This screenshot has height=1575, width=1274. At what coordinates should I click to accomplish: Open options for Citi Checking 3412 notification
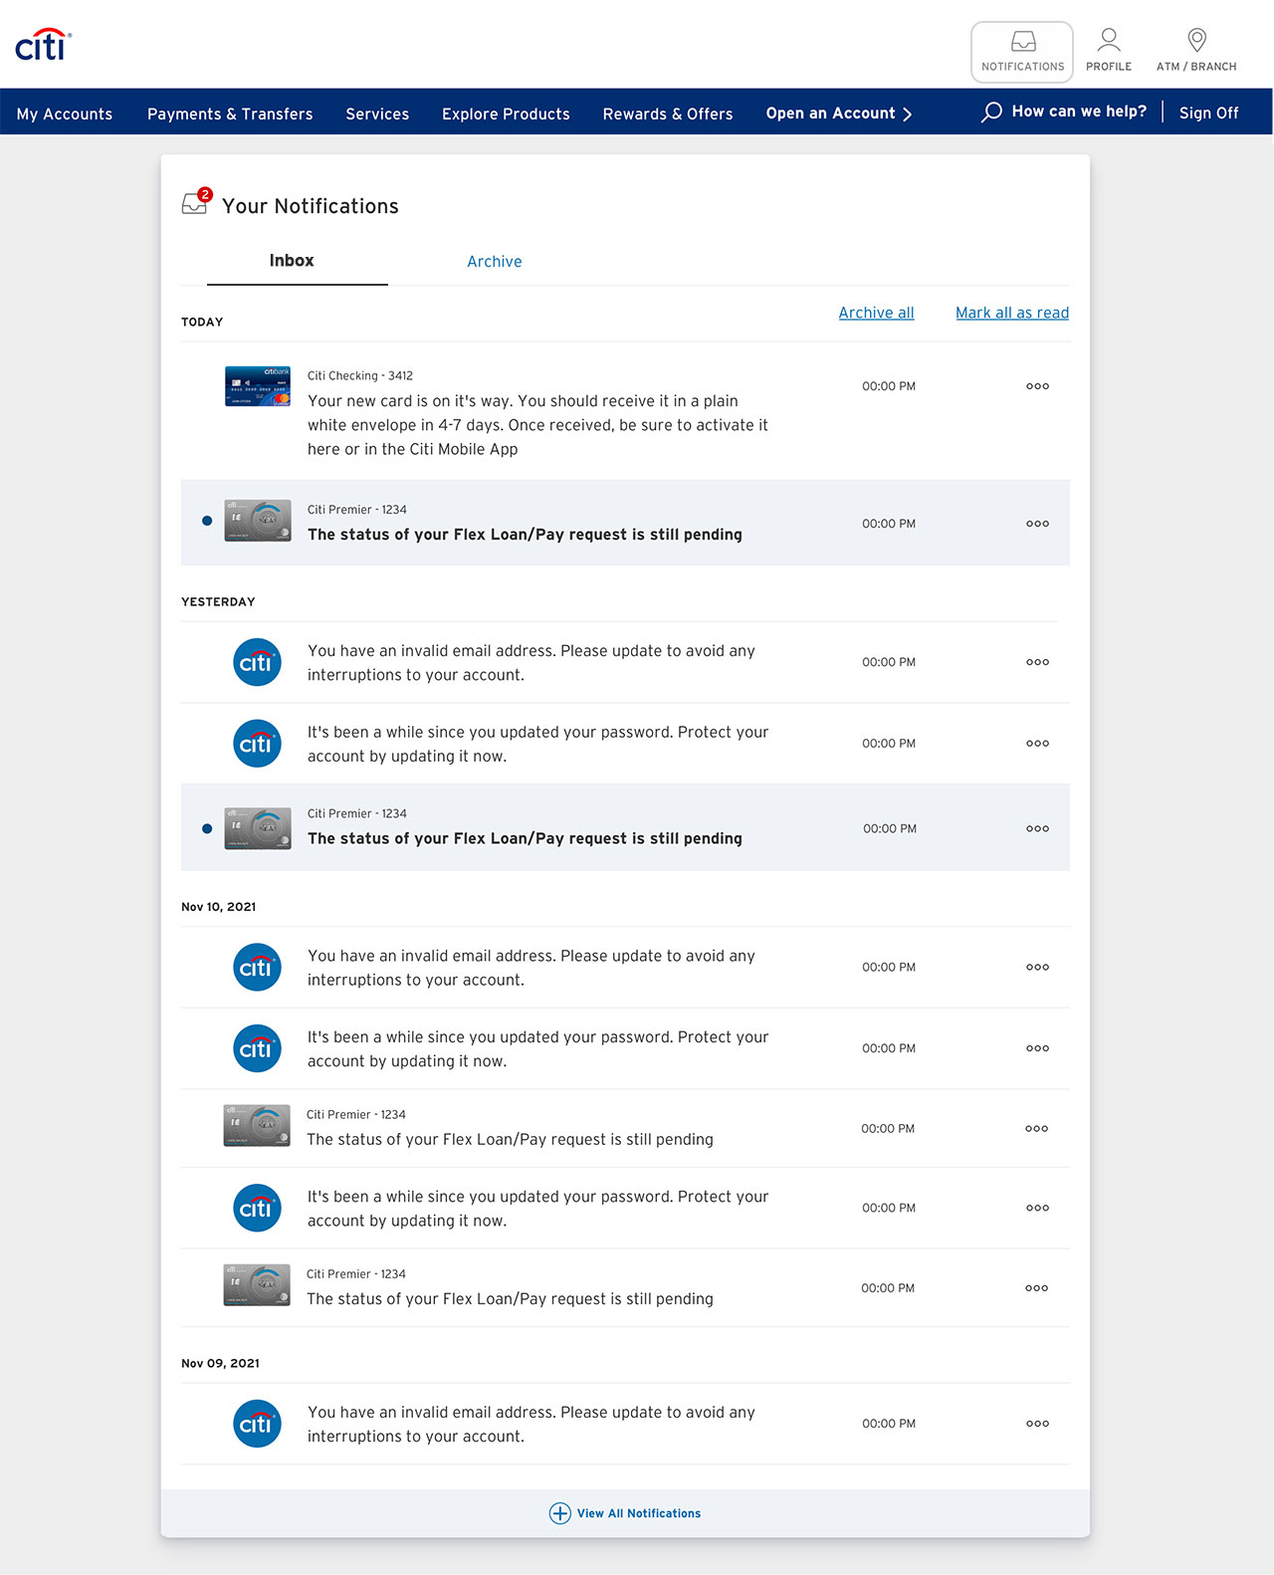[x=1037, y=386]
